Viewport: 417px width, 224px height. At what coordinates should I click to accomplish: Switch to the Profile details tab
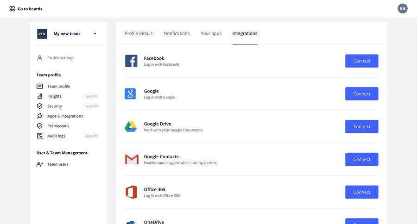139,33
